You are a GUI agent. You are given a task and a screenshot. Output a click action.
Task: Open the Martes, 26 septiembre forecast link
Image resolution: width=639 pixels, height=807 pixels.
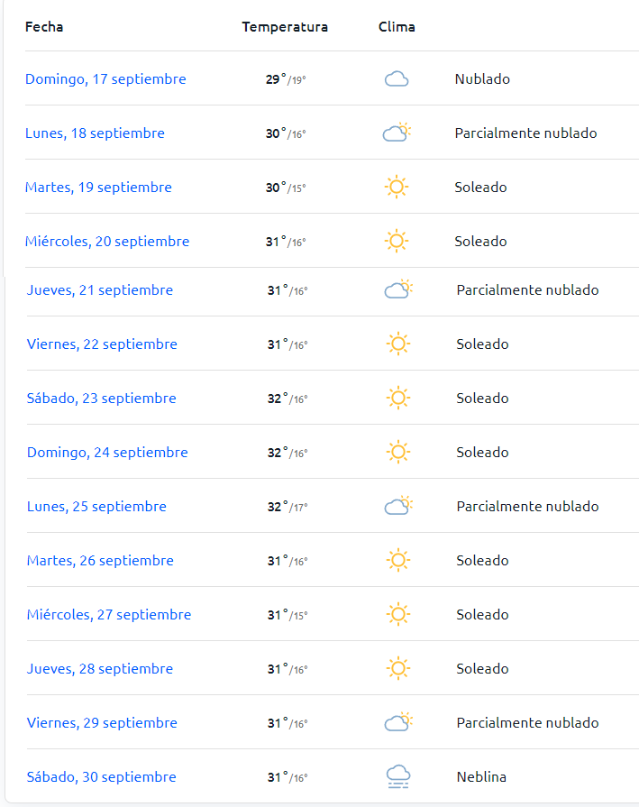[100, 561]
